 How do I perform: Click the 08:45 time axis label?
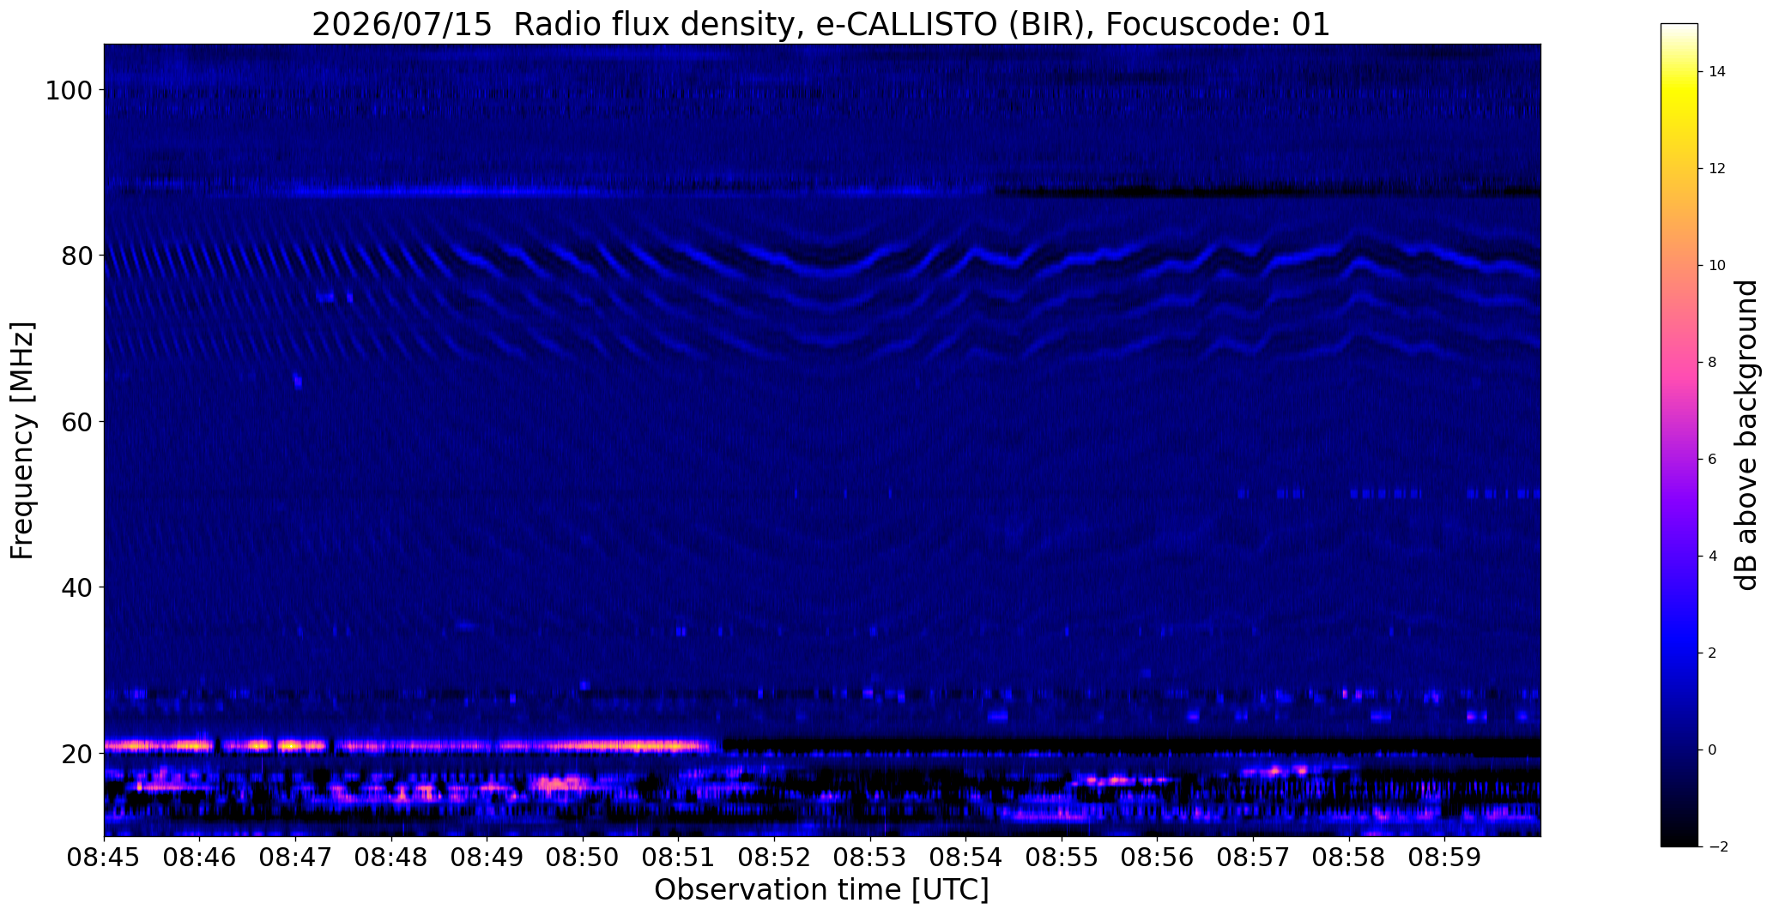pos(104,858)
